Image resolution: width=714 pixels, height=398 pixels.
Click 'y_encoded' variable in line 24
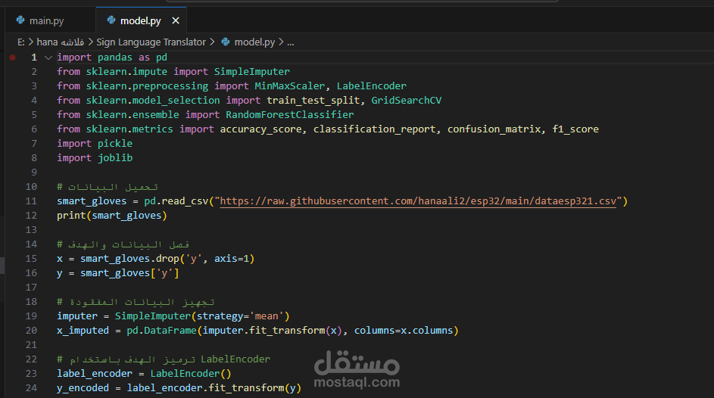coord(83,388)
